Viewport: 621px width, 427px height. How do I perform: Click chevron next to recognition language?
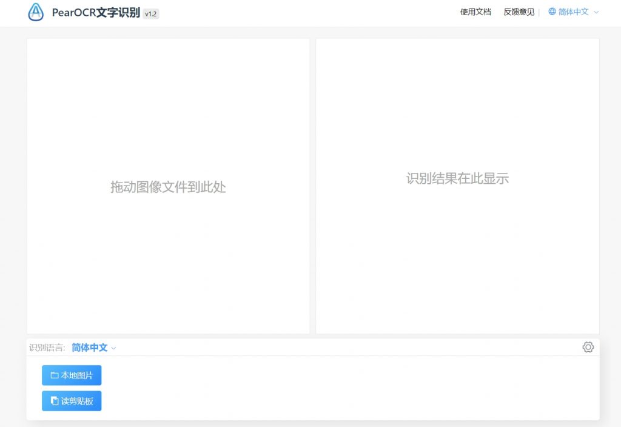(113, 348)
